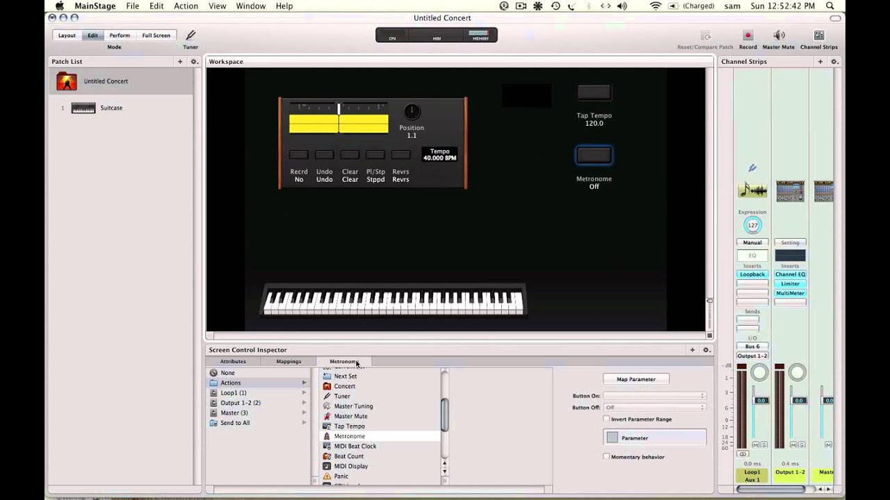Expand Output 1-2 (2) in browser
Screen dimensions: 890x500
[x=304, y=403]
